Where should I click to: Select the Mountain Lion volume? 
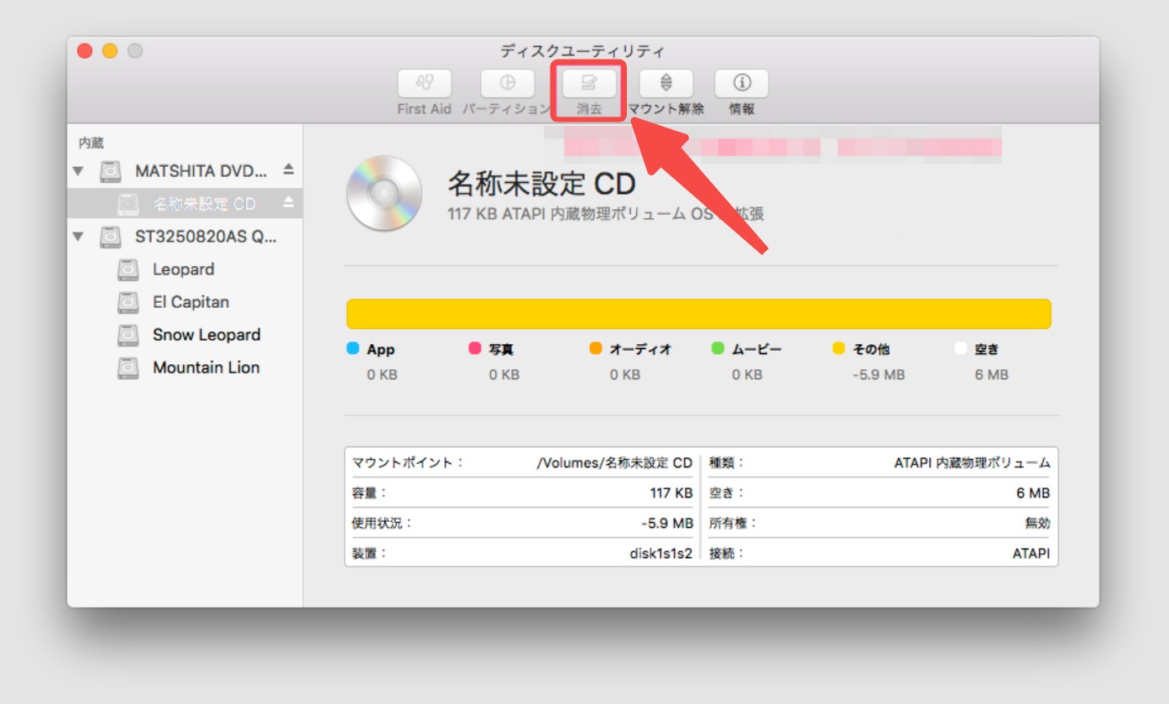coord(206,368)
